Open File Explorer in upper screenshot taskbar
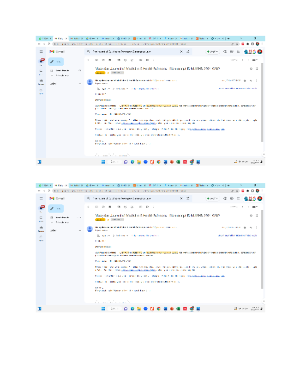Viewport: 300px width, 389px height. coord(139,162)
